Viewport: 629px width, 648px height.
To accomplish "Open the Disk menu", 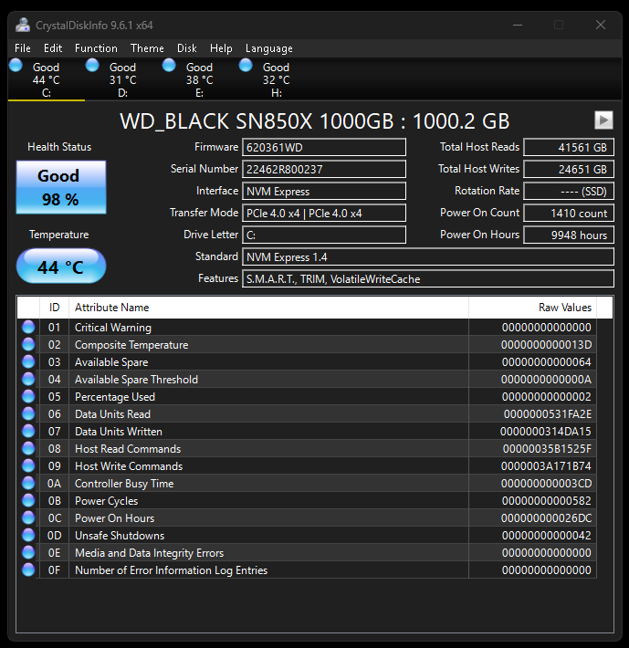I will pos(187,48).
